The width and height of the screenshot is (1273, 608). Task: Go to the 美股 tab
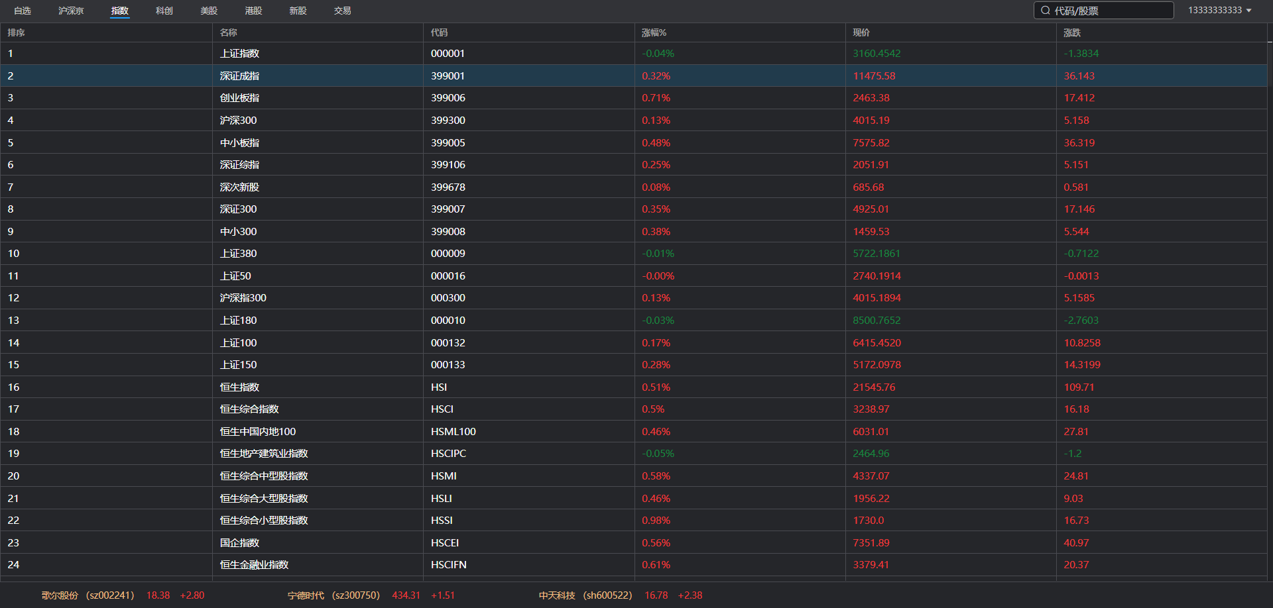point(209,11)
